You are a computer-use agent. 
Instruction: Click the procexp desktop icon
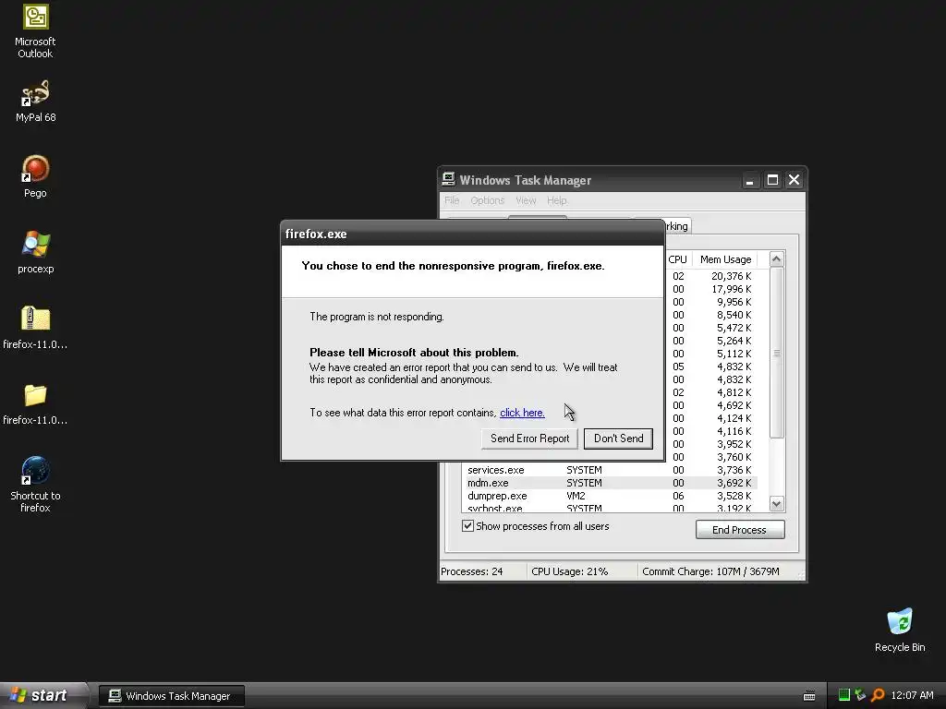pos(35,253)
